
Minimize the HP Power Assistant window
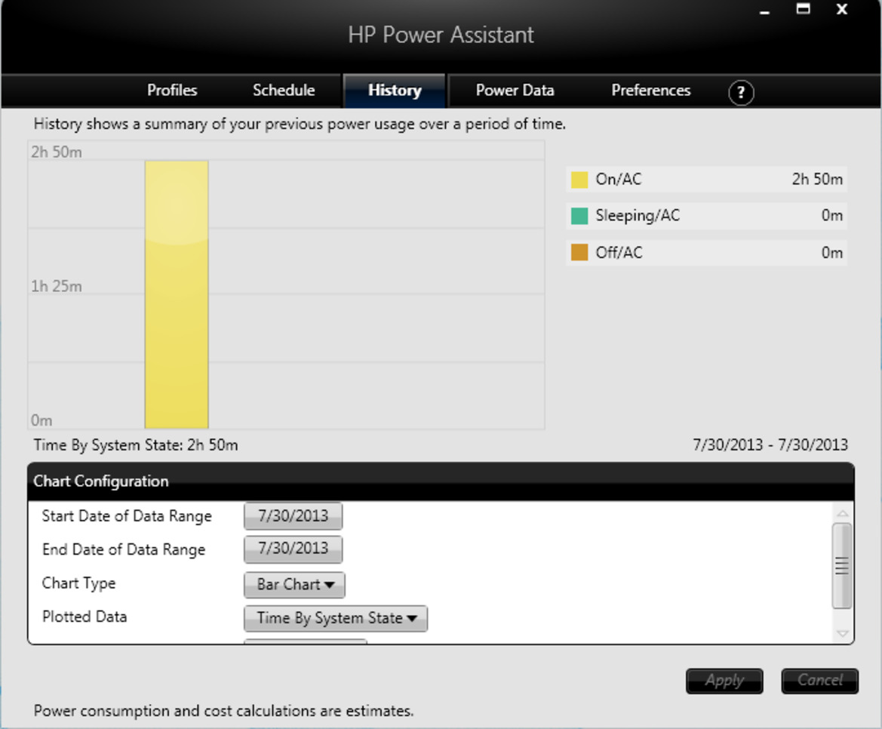(x=764, y=12)
